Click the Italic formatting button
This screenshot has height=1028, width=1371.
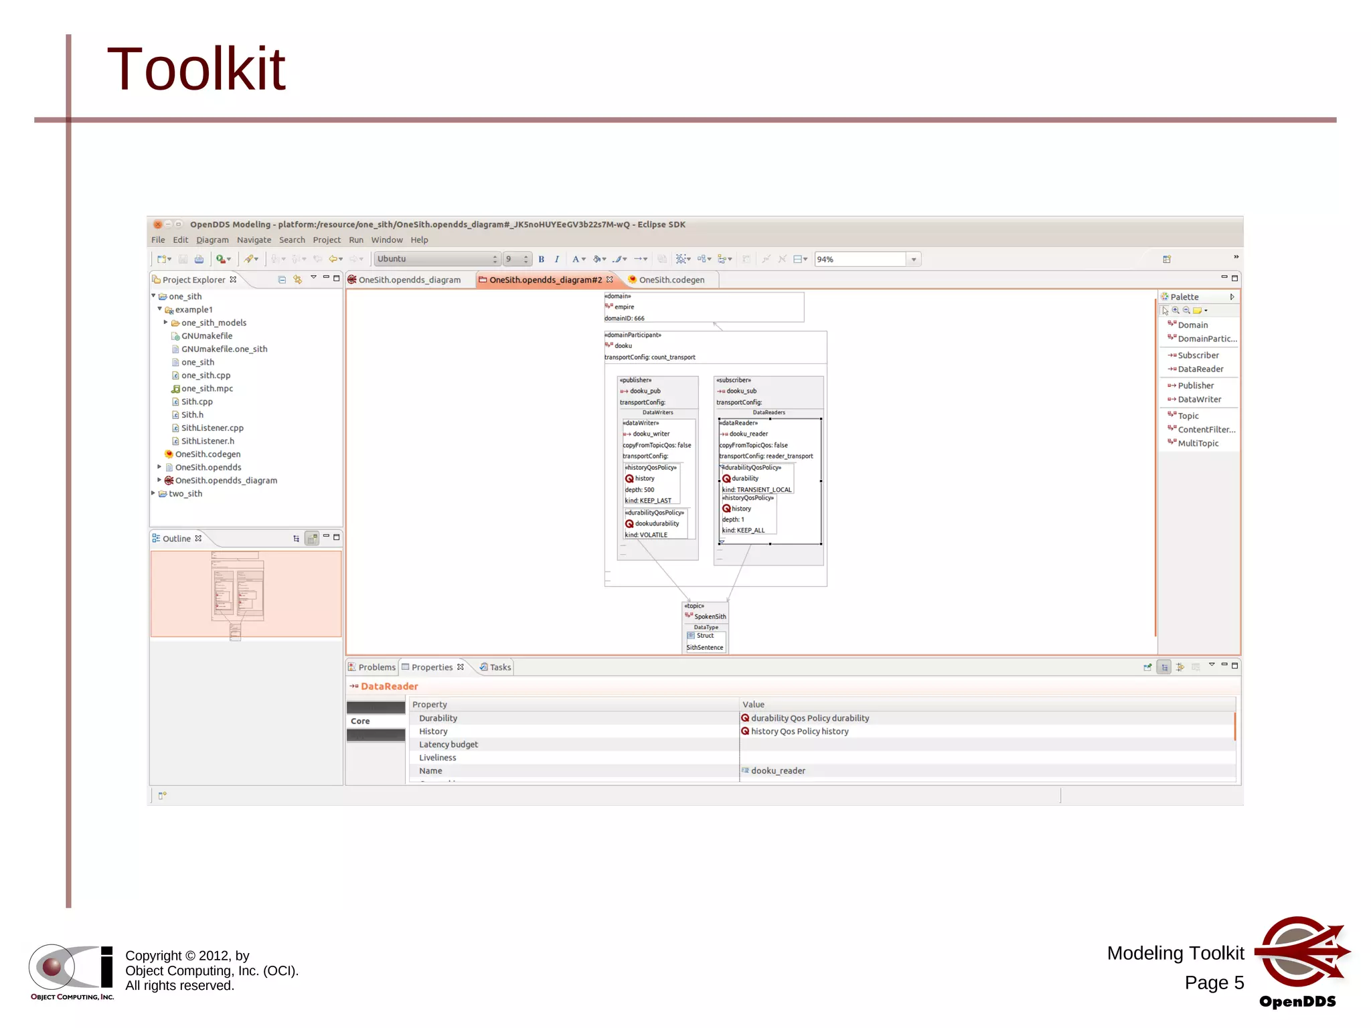click(557, 259)
